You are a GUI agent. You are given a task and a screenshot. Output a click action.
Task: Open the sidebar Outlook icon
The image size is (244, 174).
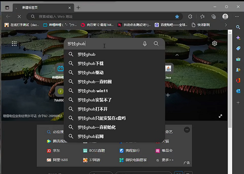pyautogui.click(x=238, y=91)
